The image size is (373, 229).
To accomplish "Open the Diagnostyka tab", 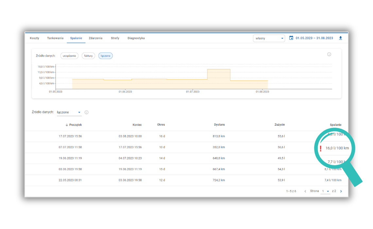I will click(136, 38).
